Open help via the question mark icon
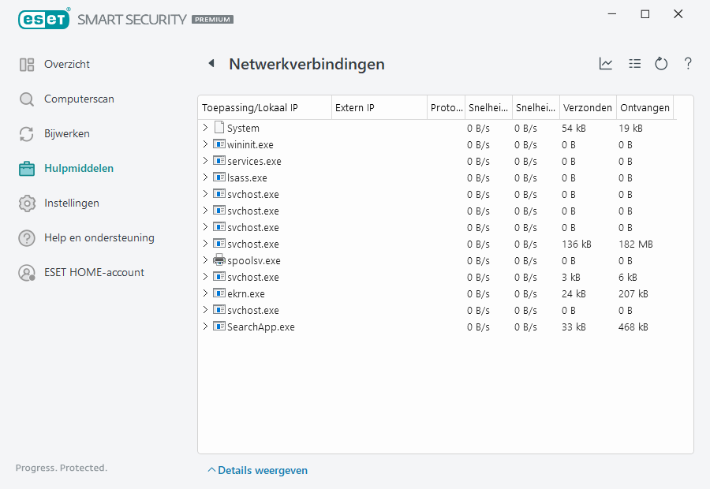710x489 pixels. (x=687, y=64)
